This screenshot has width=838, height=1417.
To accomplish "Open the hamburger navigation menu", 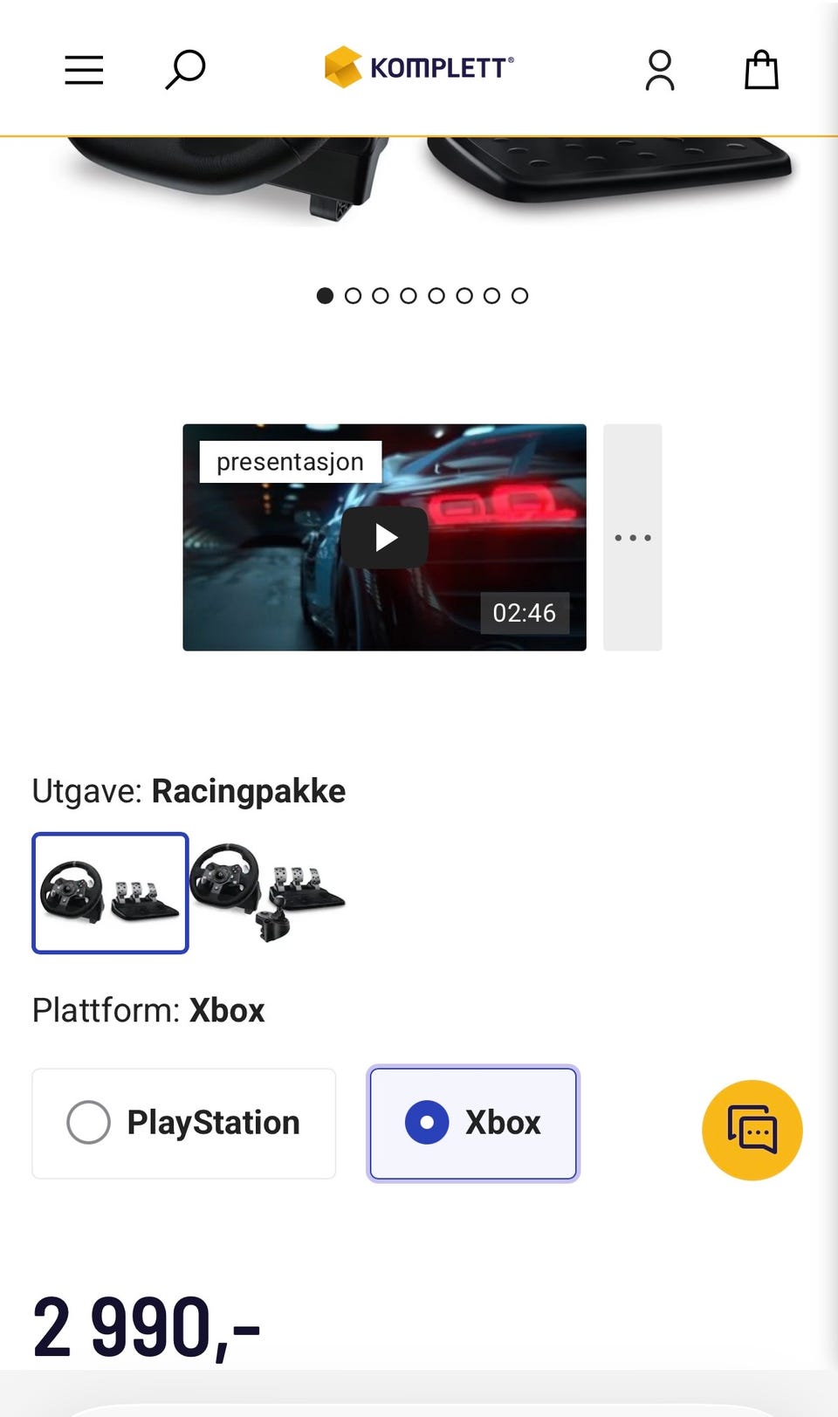I will (84, 70).
